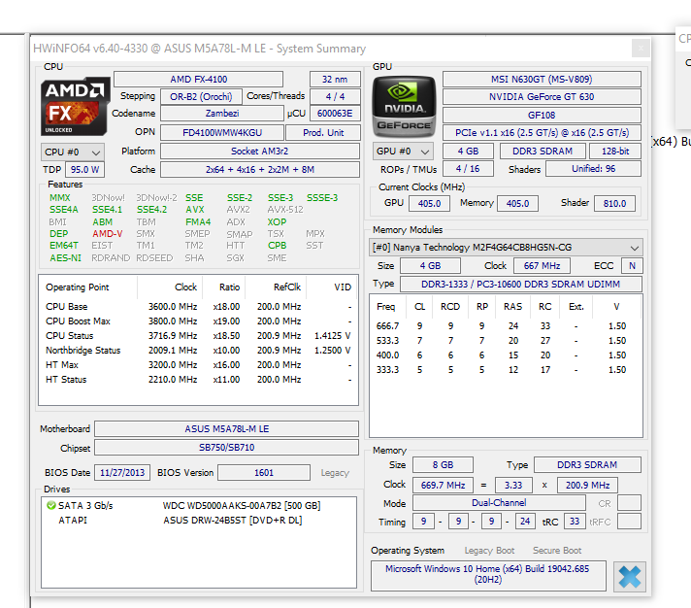Select the 666.7 frequency timing row
The height and width of the screenshot is (608, 691).
[x=506, y=325]
